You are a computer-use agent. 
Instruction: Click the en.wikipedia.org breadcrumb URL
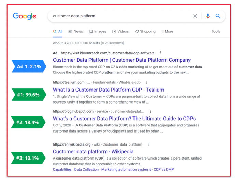coord(98,144)
